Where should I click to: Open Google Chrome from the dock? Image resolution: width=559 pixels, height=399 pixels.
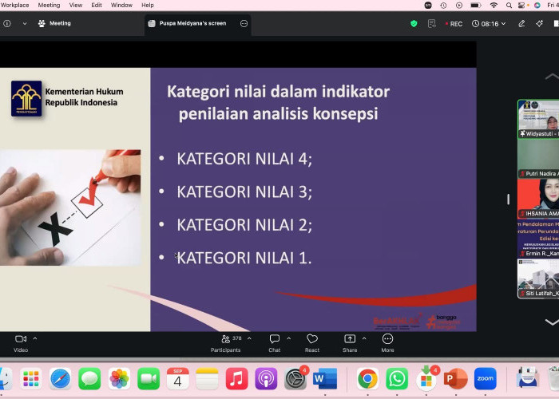(x=367, y=378)
